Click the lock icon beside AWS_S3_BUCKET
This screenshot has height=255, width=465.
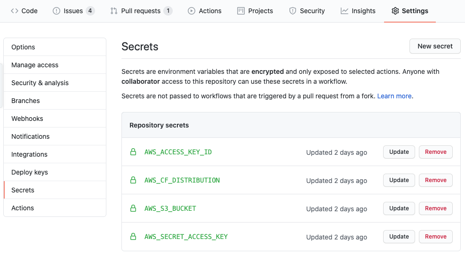(133, 208)
